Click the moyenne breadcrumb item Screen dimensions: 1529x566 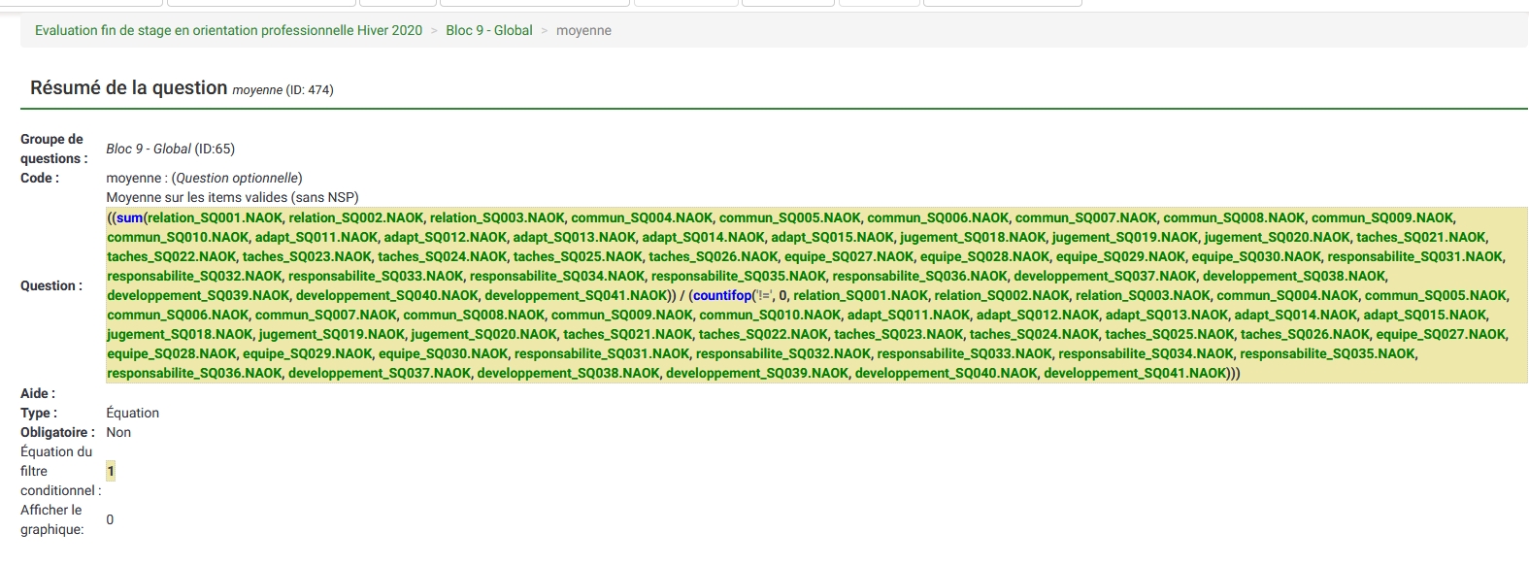[583, 31]
